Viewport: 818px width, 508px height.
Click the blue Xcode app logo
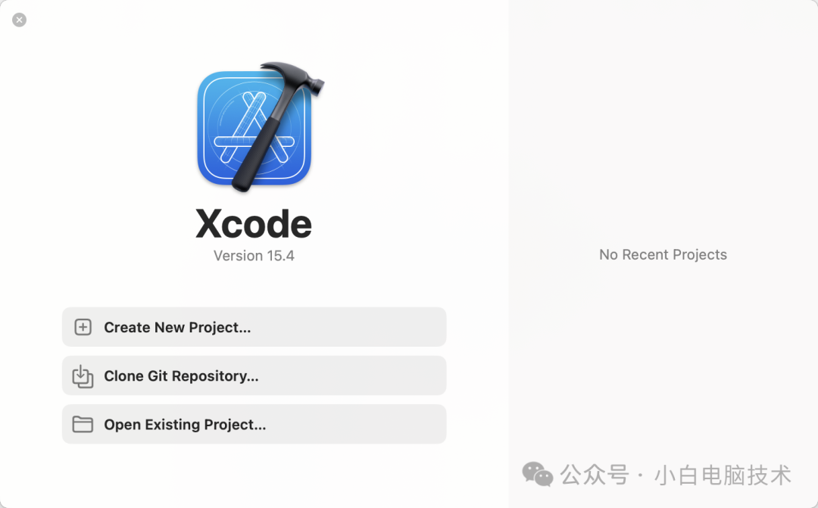[x=254, y=128]
